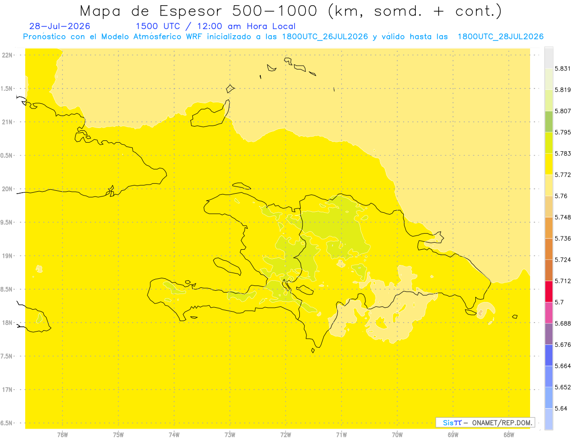The width and height of the screenshot is (571, 441).
Task: Click latitude axis label '22N'
Action: pos(8,55)
